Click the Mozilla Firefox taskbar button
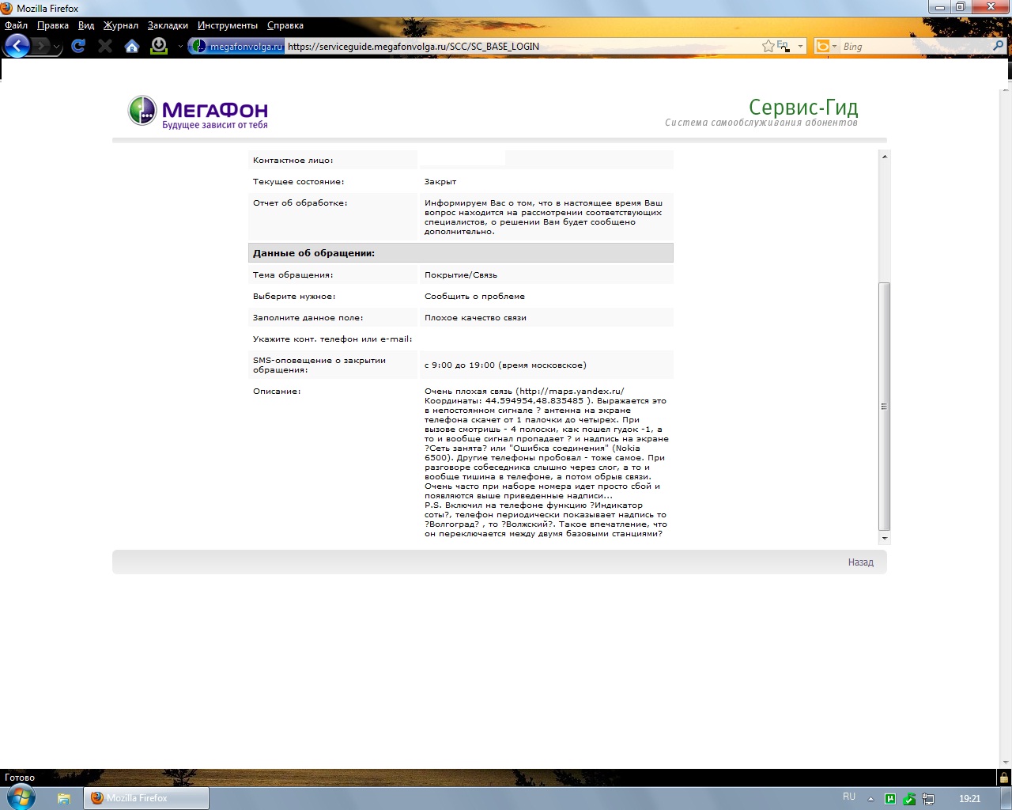Screen dimensions: 1012x810 [146, 798]
